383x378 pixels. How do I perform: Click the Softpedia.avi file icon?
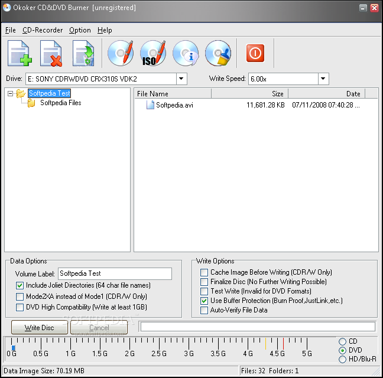(x=150, y=105)
